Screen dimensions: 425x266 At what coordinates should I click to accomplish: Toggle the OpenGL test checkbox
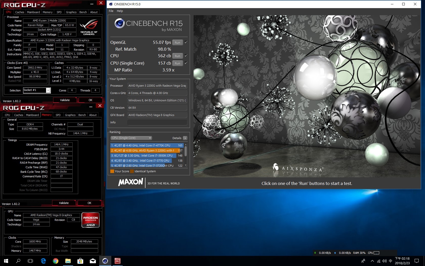(186, 42)
